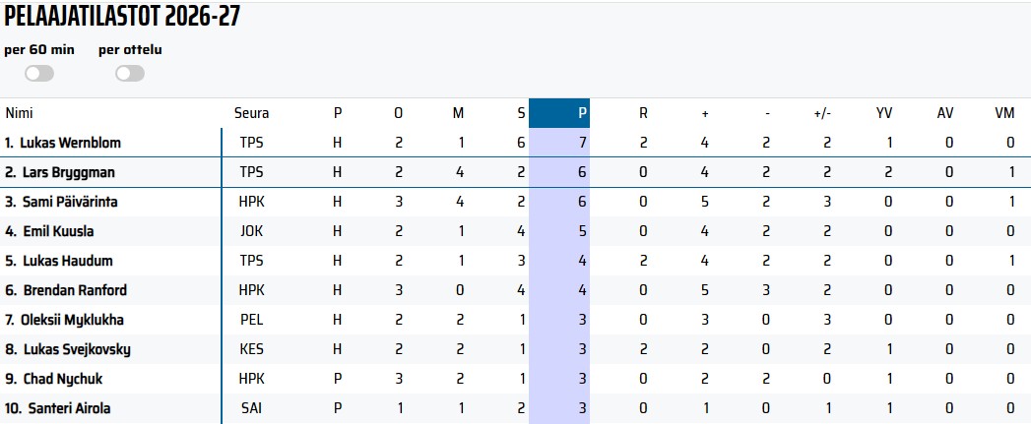This screenshot has height=424, width=1031.
Task: Click the highlighted P points column header
Action: coord(559,113)
